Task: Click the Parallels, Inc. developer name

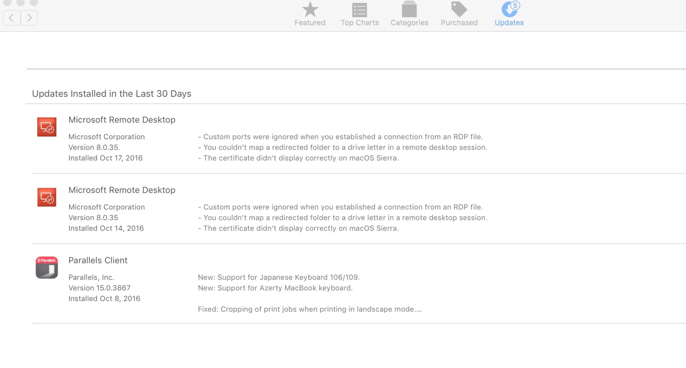Action: 91,277
